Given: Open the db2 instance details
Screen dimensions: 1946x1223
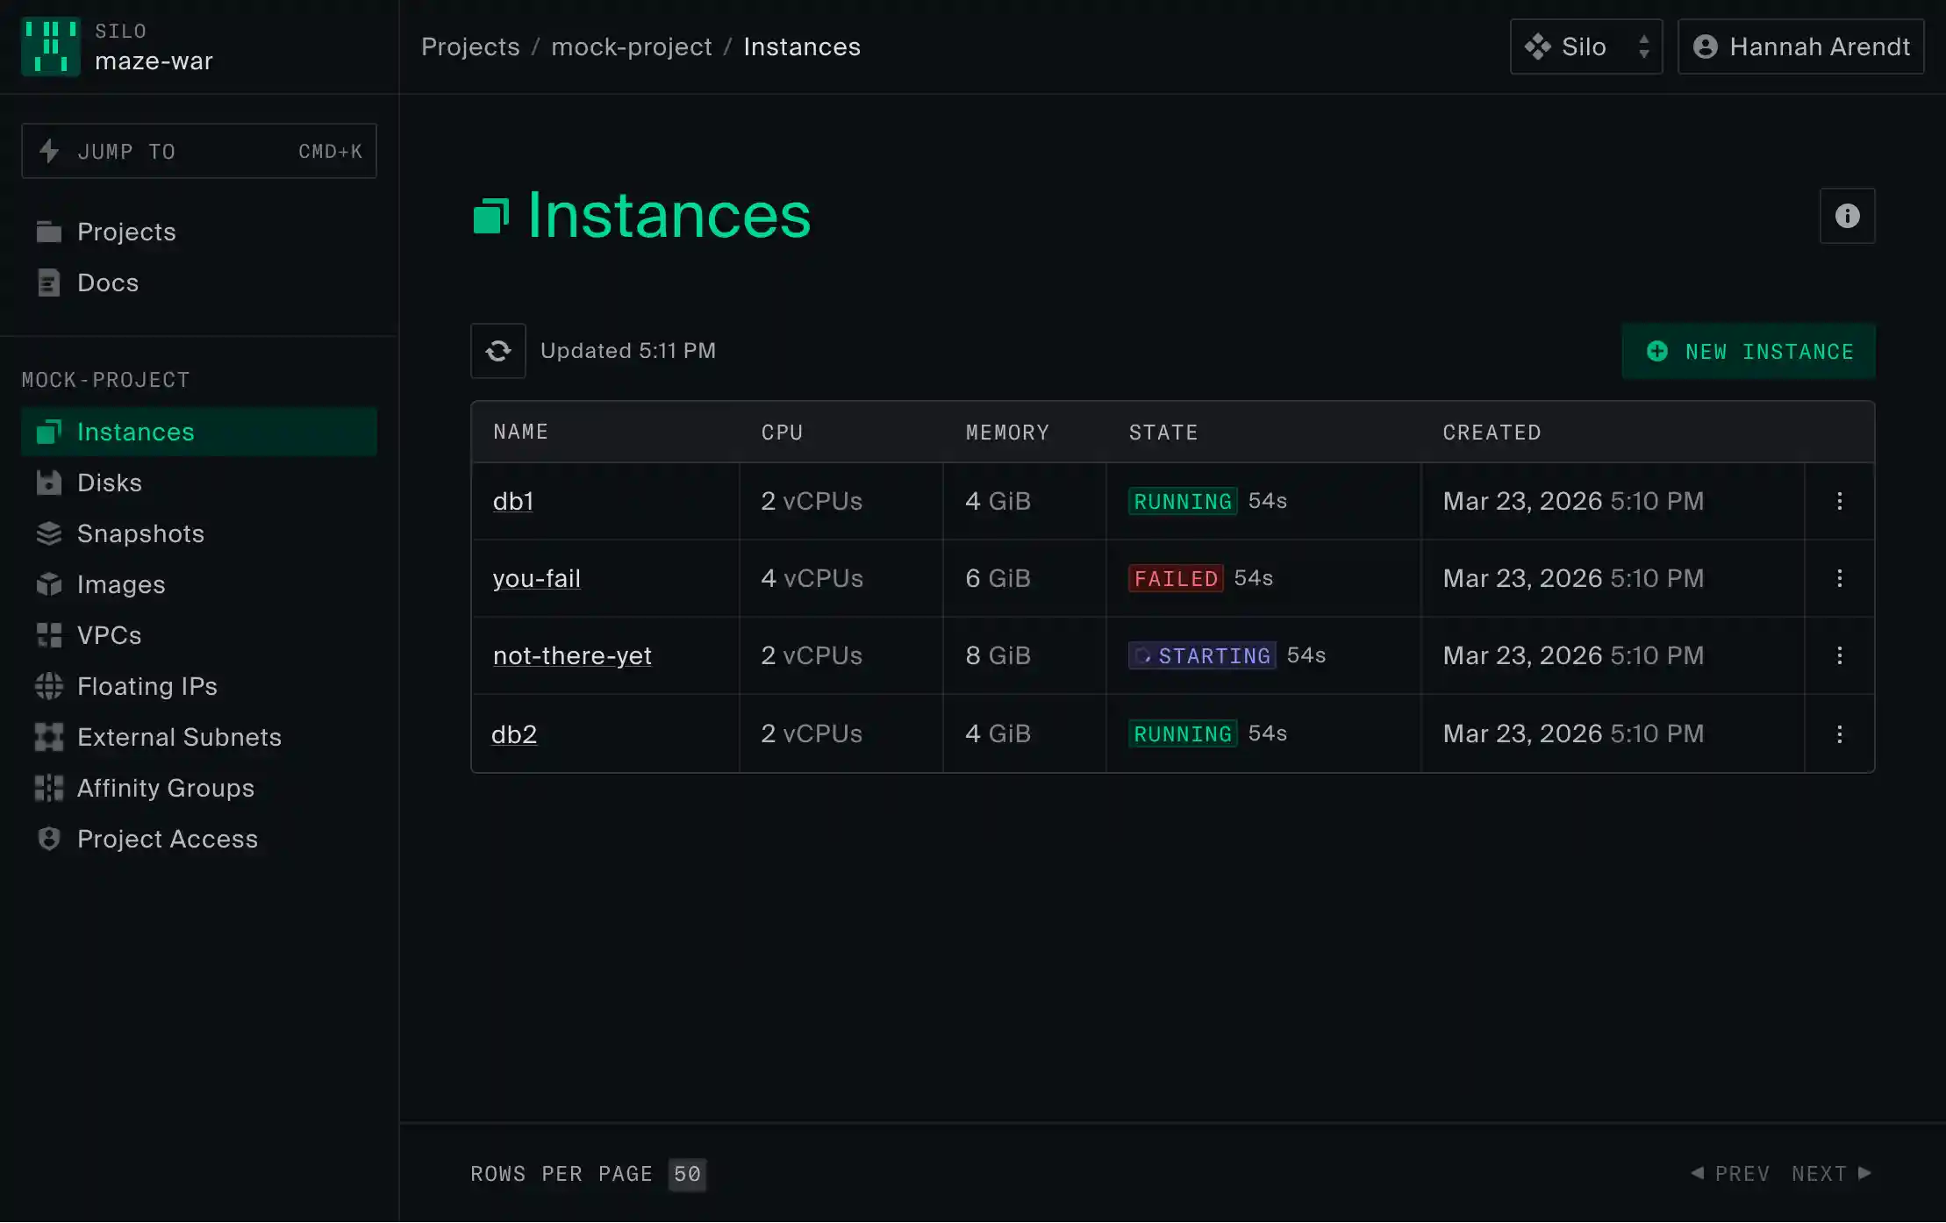Looking at the screenshot, I should click(x=514, y=733).
